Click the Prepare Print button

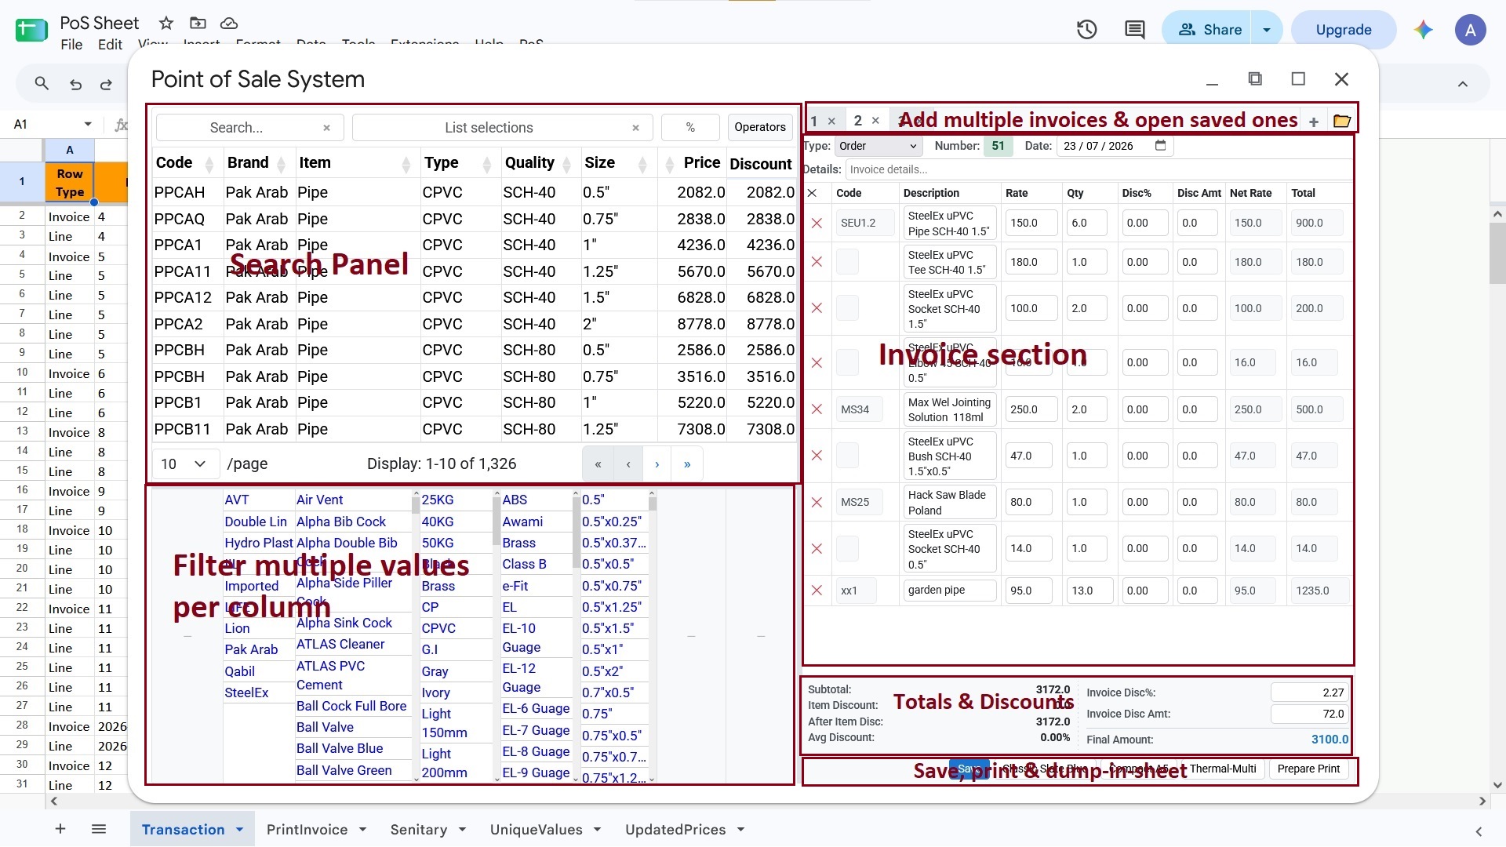tap(1308, 769)
